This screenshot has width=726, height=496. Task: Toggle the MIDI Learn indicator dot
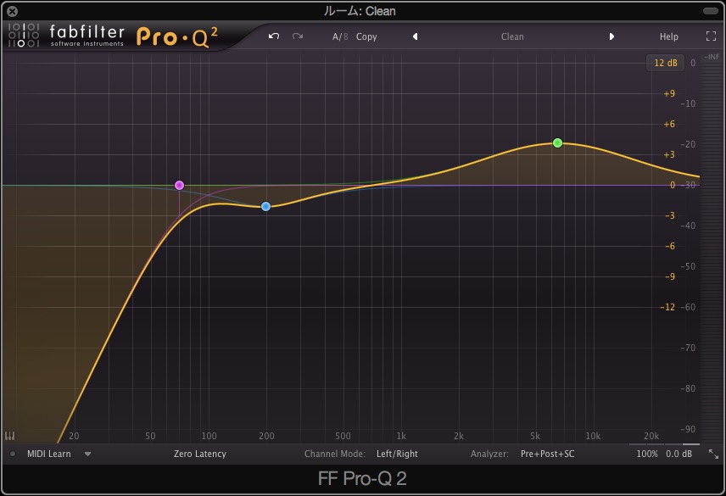point(13,454)
